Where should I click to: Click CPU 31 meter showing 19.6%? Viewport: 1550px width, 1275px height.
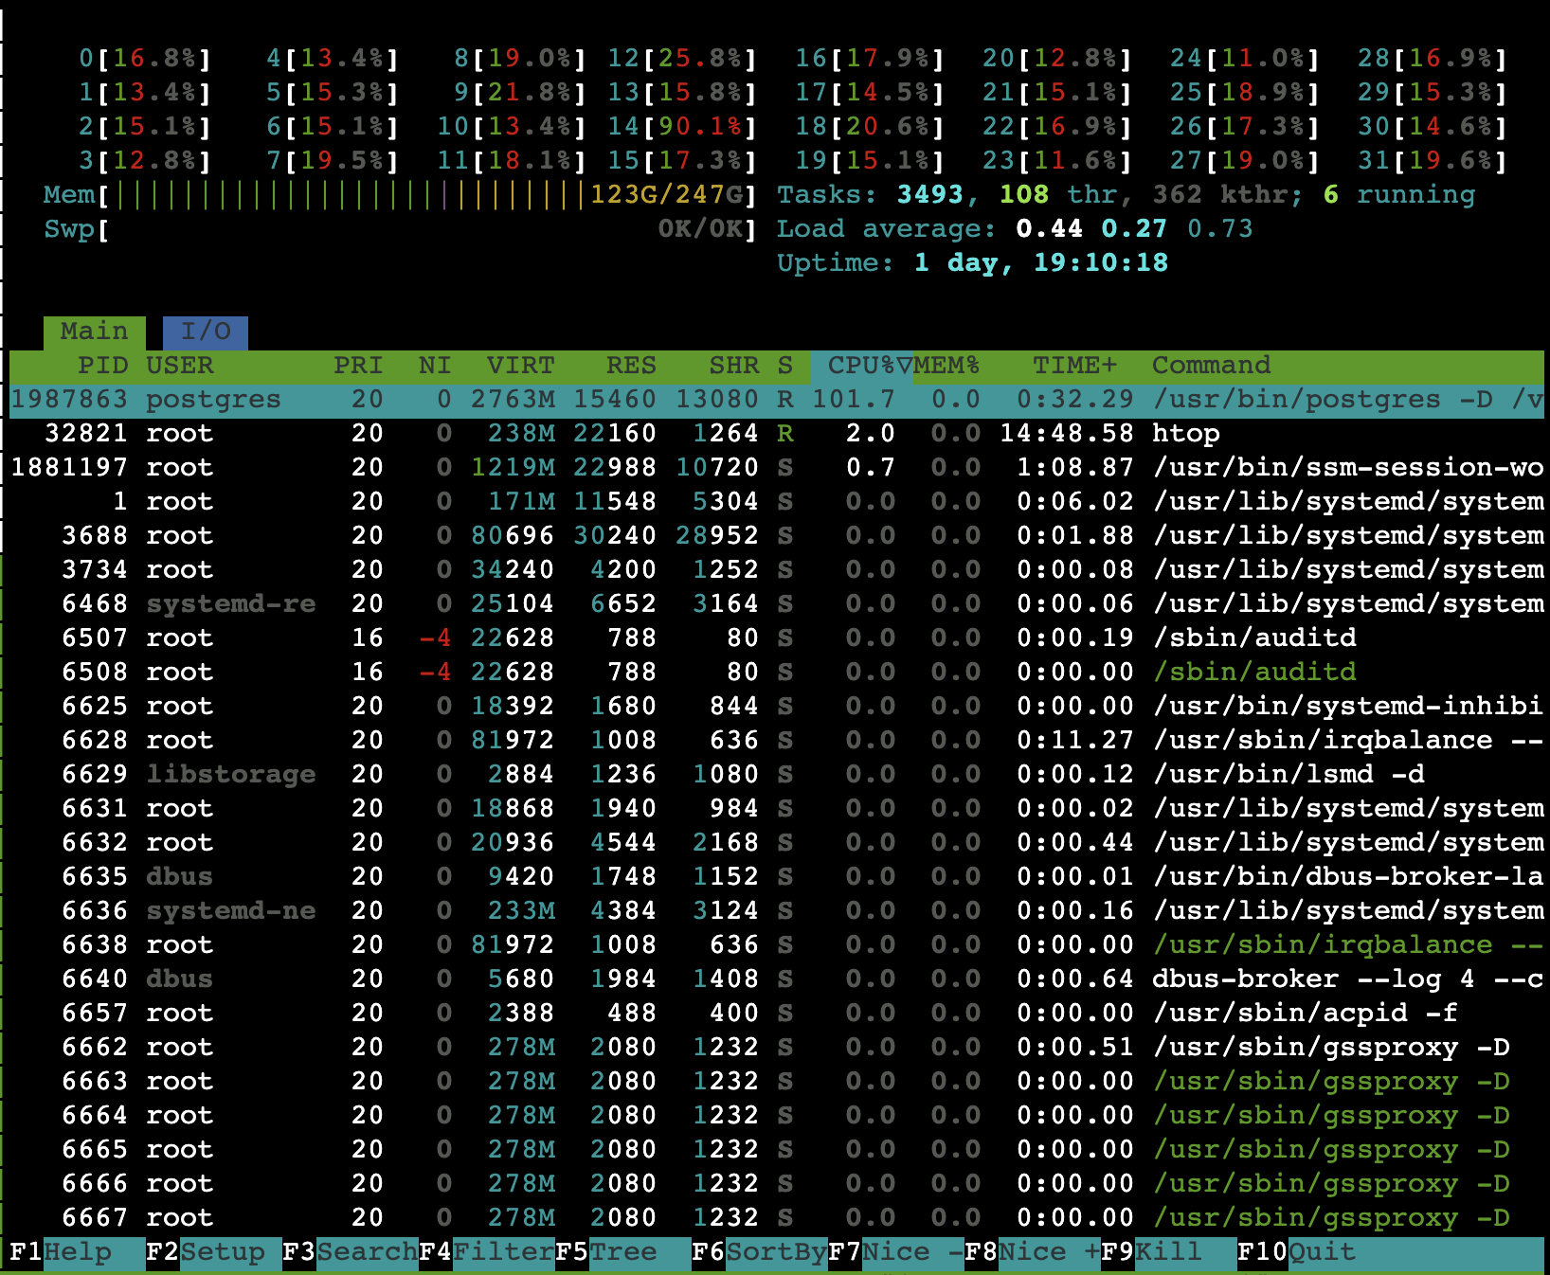[1433, 161]
